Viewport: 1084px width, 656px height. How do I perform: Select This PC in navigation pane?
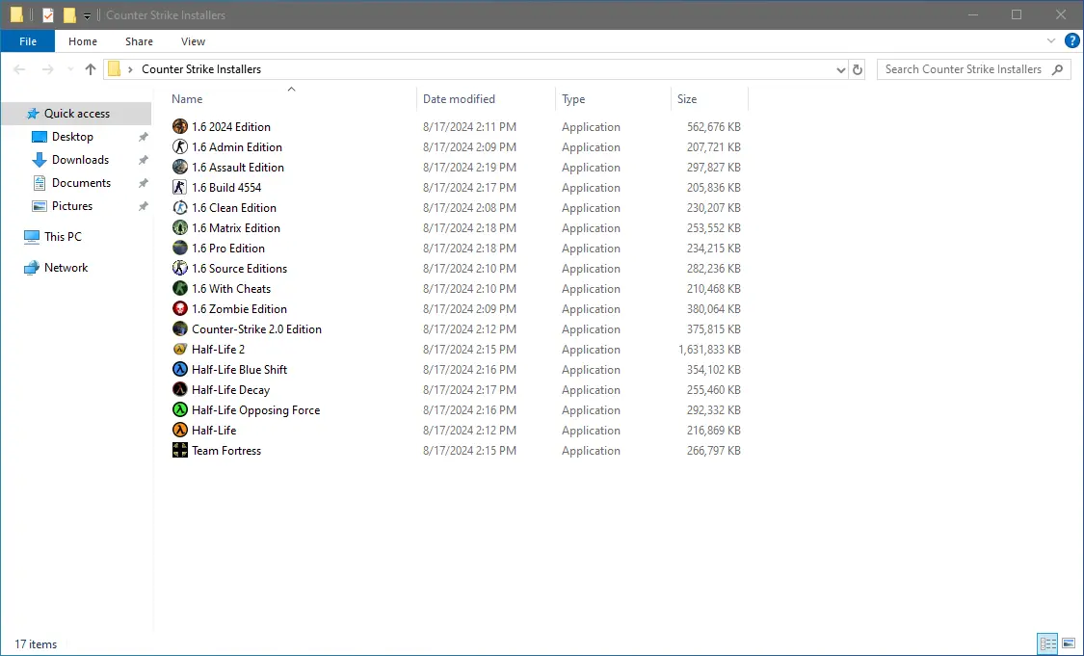coord(63,236)
